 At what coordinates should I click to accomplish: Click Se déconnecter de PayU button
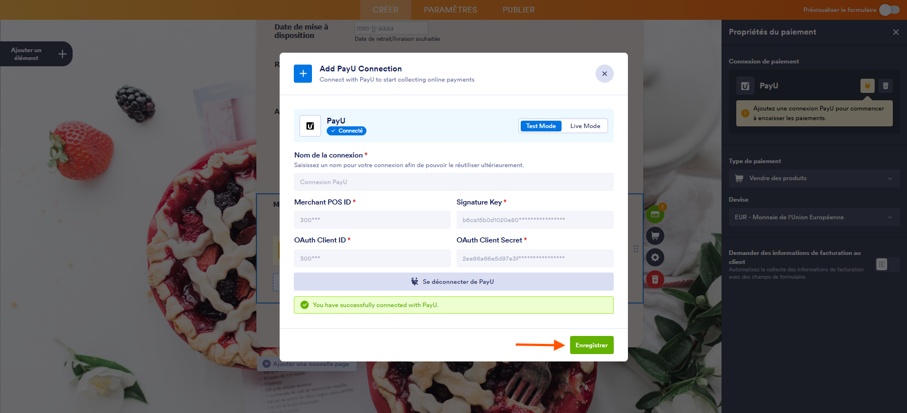(454, 282)
